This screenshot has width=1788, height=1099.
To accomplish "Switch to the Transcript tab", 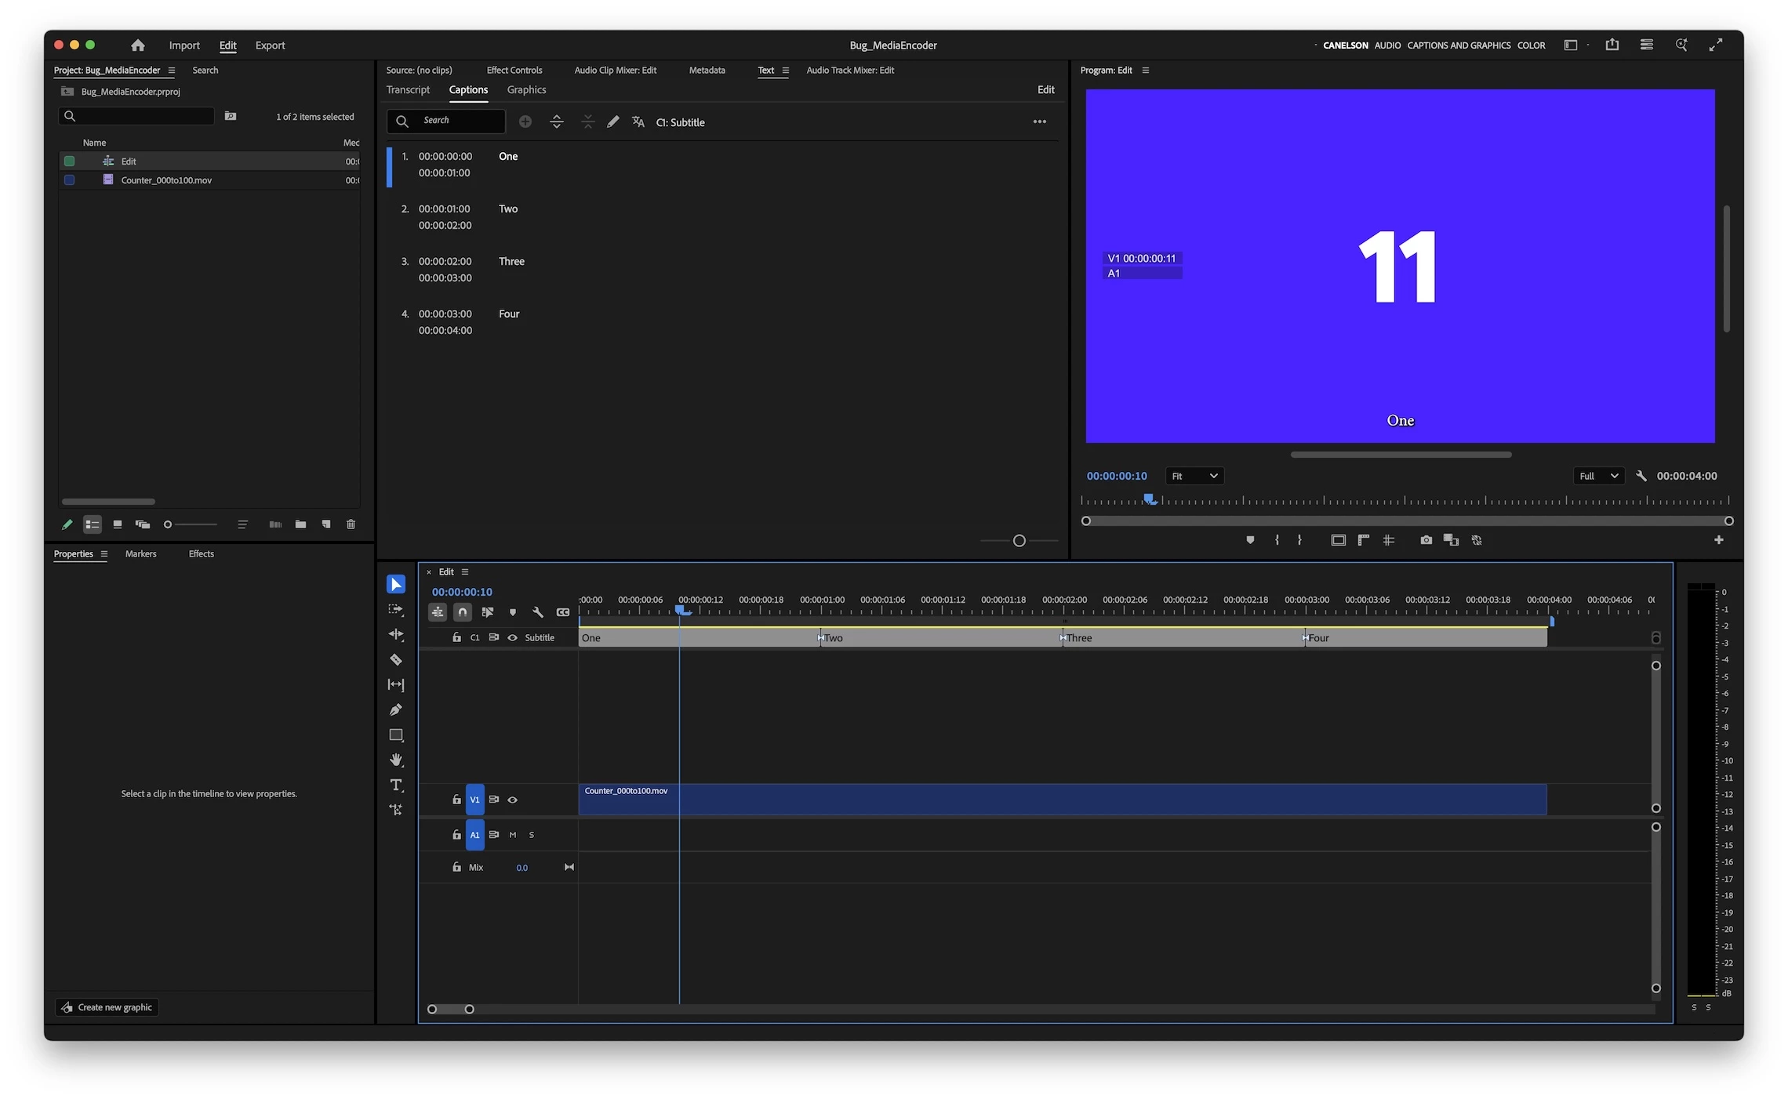I will 408,89.
